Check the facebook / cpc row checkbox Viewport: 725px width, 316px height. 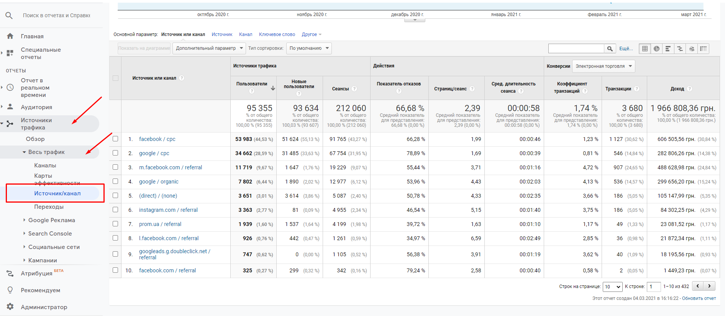coord(115,139)
